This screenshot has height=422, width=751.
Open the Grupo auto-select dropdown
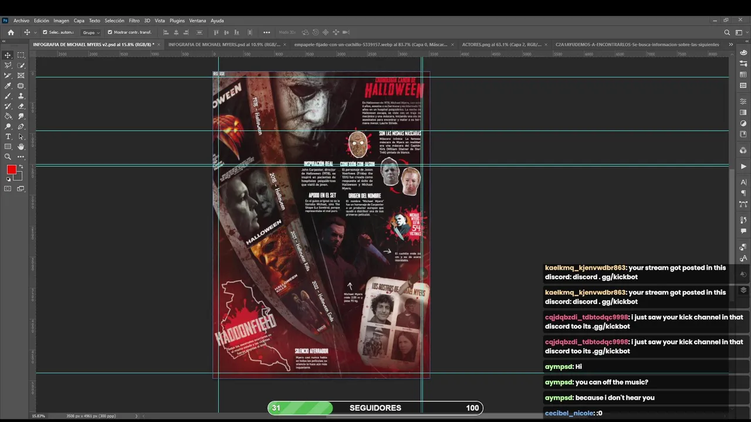(x=90, y=32)
